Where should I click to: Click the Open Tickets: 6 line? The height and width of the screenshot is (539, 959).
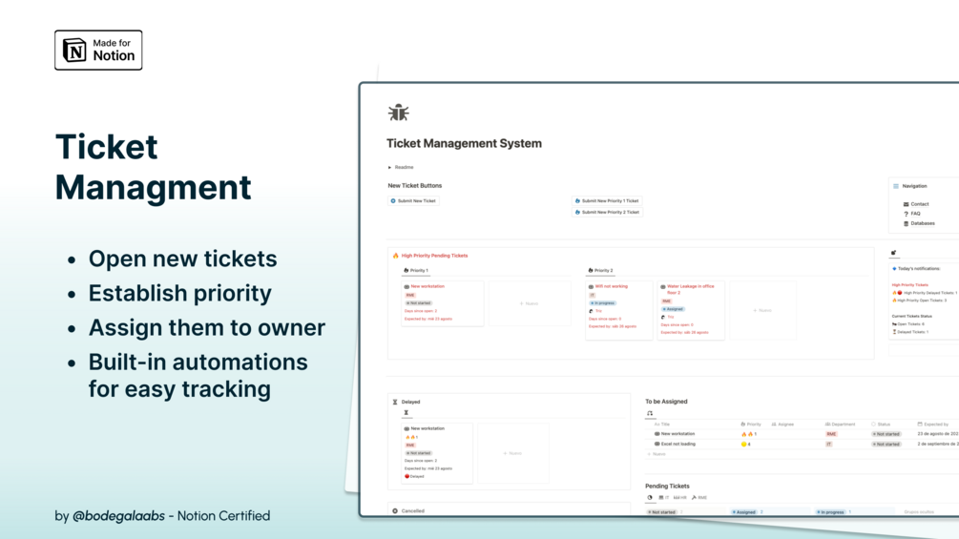coord(908,324)
